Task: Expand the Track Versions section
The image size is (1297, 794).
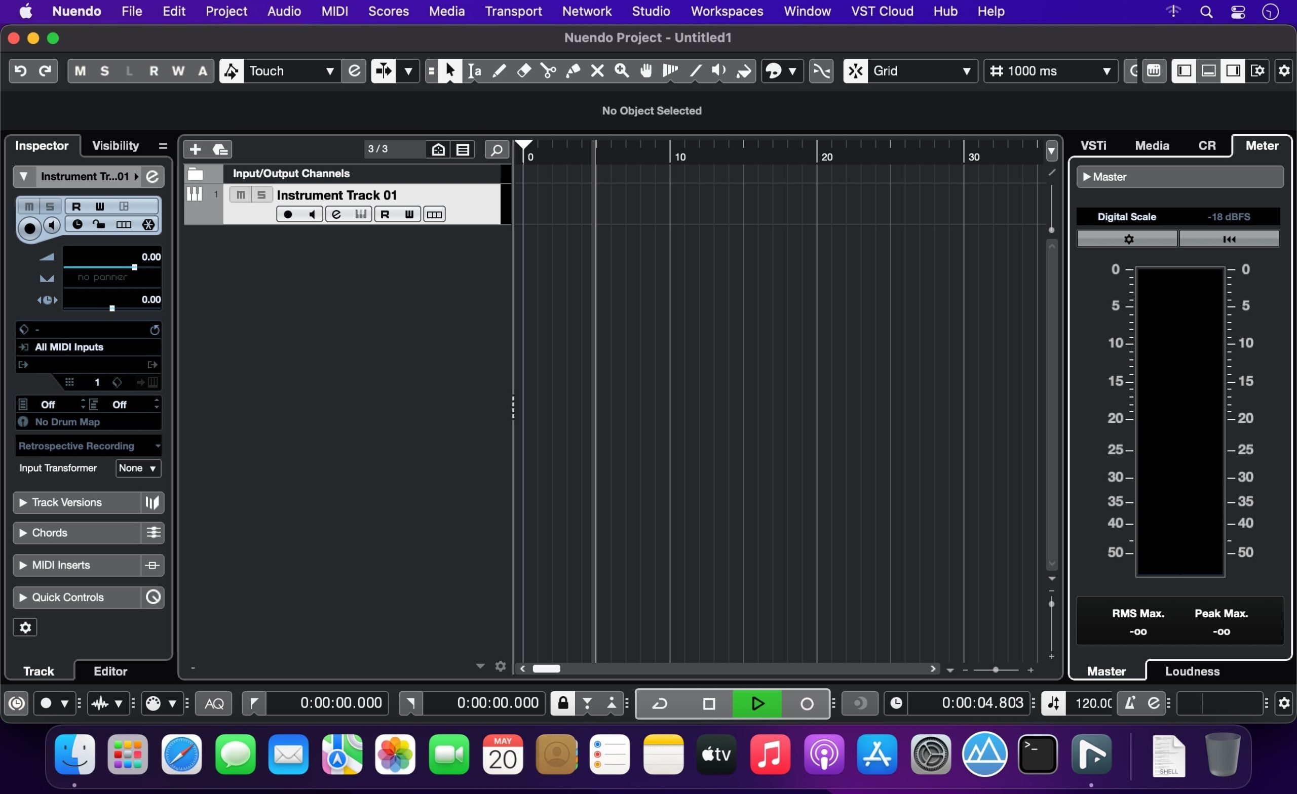Action: pyautogui.click(x=22, y=502)
